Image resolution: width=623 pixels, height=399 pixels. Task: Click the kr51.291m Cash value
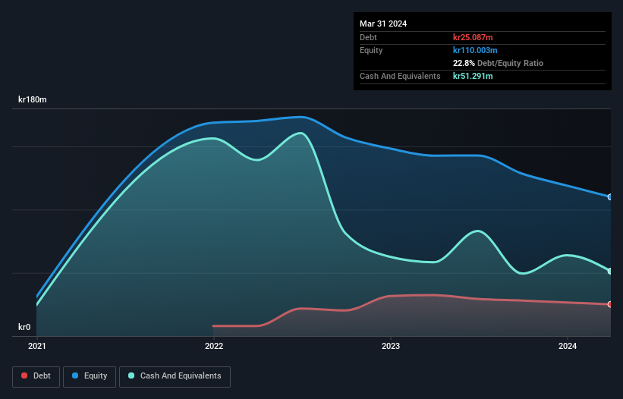click(x=473, y=76)
